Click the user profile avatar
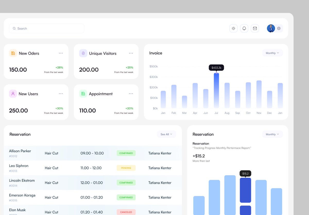The height and width of the screenshot is (215, 309). (x=271, y=28)
